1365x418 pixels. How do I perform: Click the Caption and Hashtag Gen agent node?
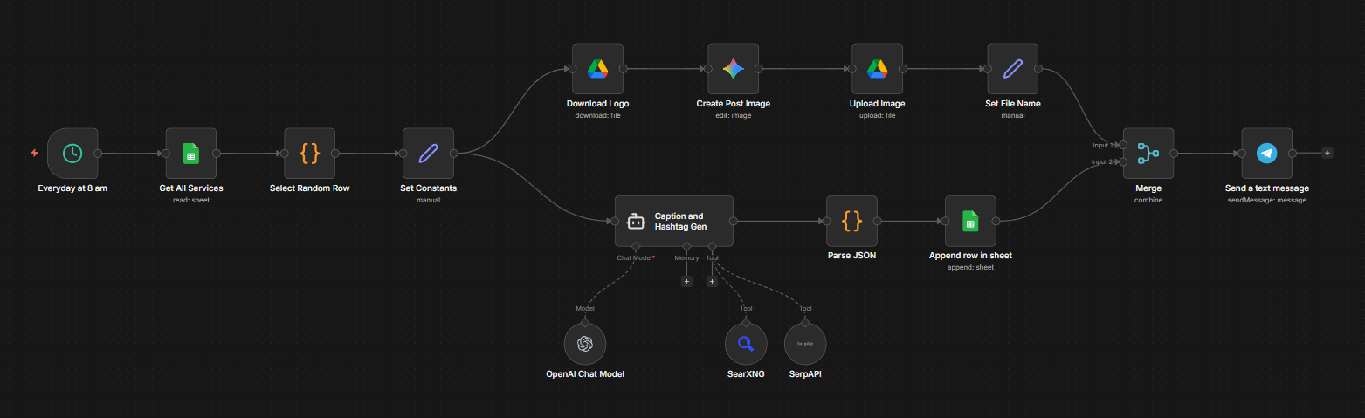673,222
